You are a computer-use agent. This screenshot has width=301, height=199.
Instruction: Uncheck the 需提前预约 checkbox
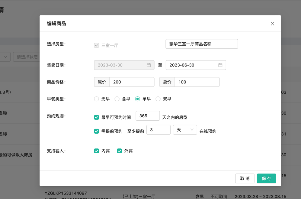[96, 131]
